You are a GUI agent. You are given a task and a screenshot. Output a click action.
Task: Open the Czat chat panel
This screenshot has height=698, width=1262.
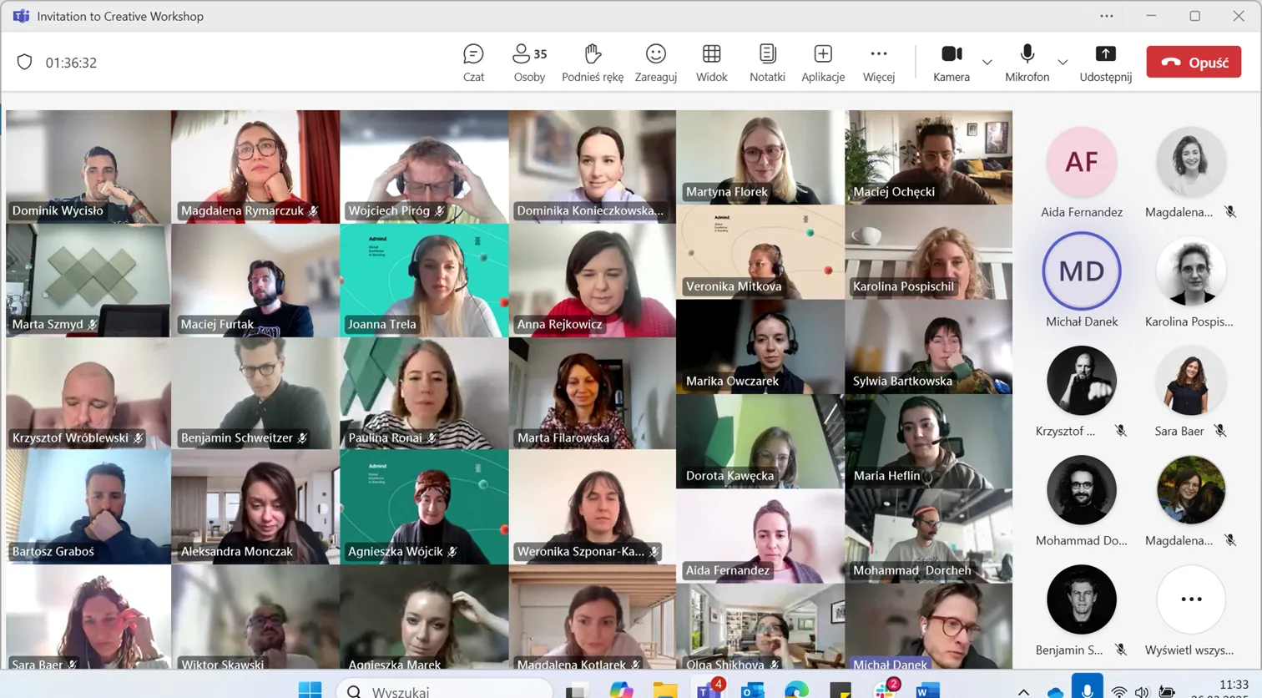(473, 63)
